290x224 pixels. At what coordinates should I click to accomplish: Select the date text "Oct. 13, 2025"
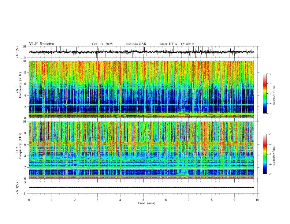pos(102,44)
